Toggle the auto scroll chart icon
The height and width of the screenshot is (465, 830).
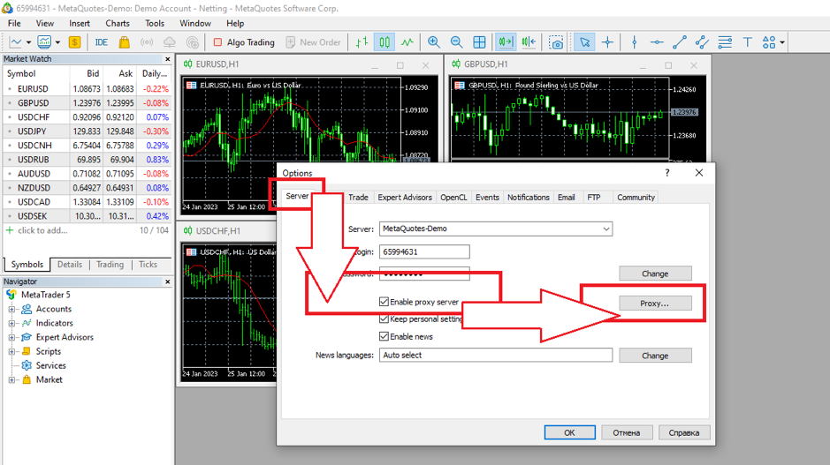point(506,42)
